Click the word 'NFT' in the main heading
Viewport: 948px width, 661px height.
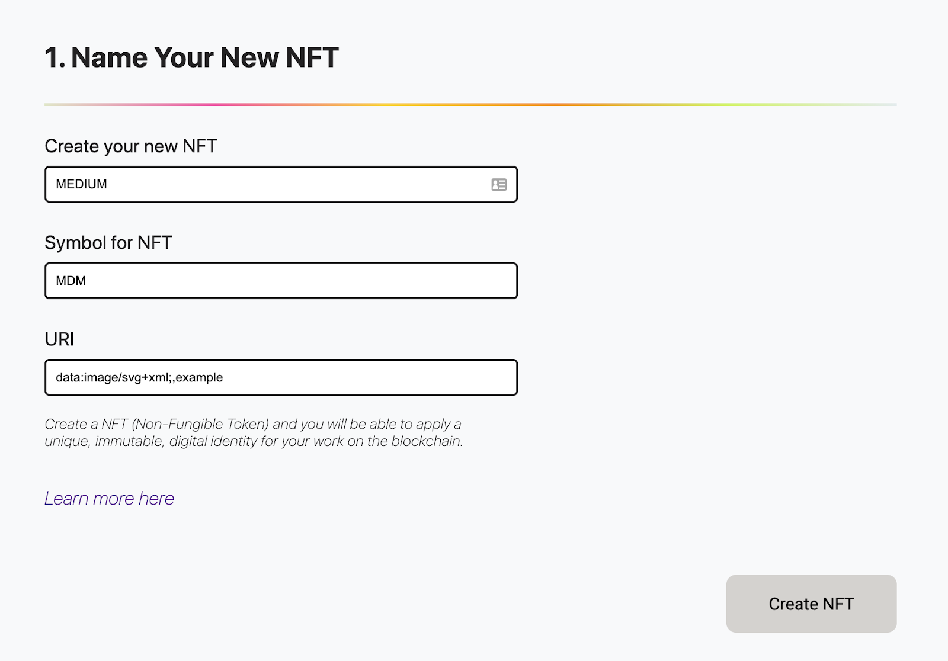pyautogui.click(x=312, y=57)
